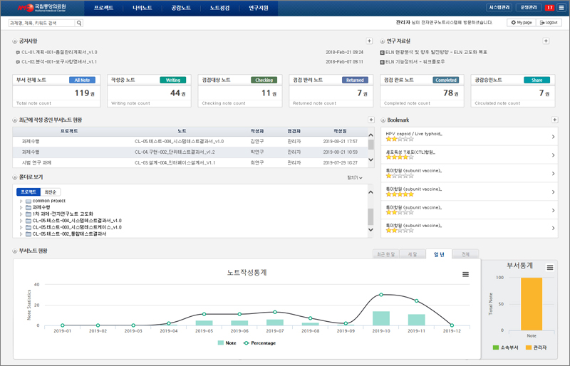Screen dimensions: 570x366
Task: Open the 노트점검 menu
Action: [x=220, y=8]
